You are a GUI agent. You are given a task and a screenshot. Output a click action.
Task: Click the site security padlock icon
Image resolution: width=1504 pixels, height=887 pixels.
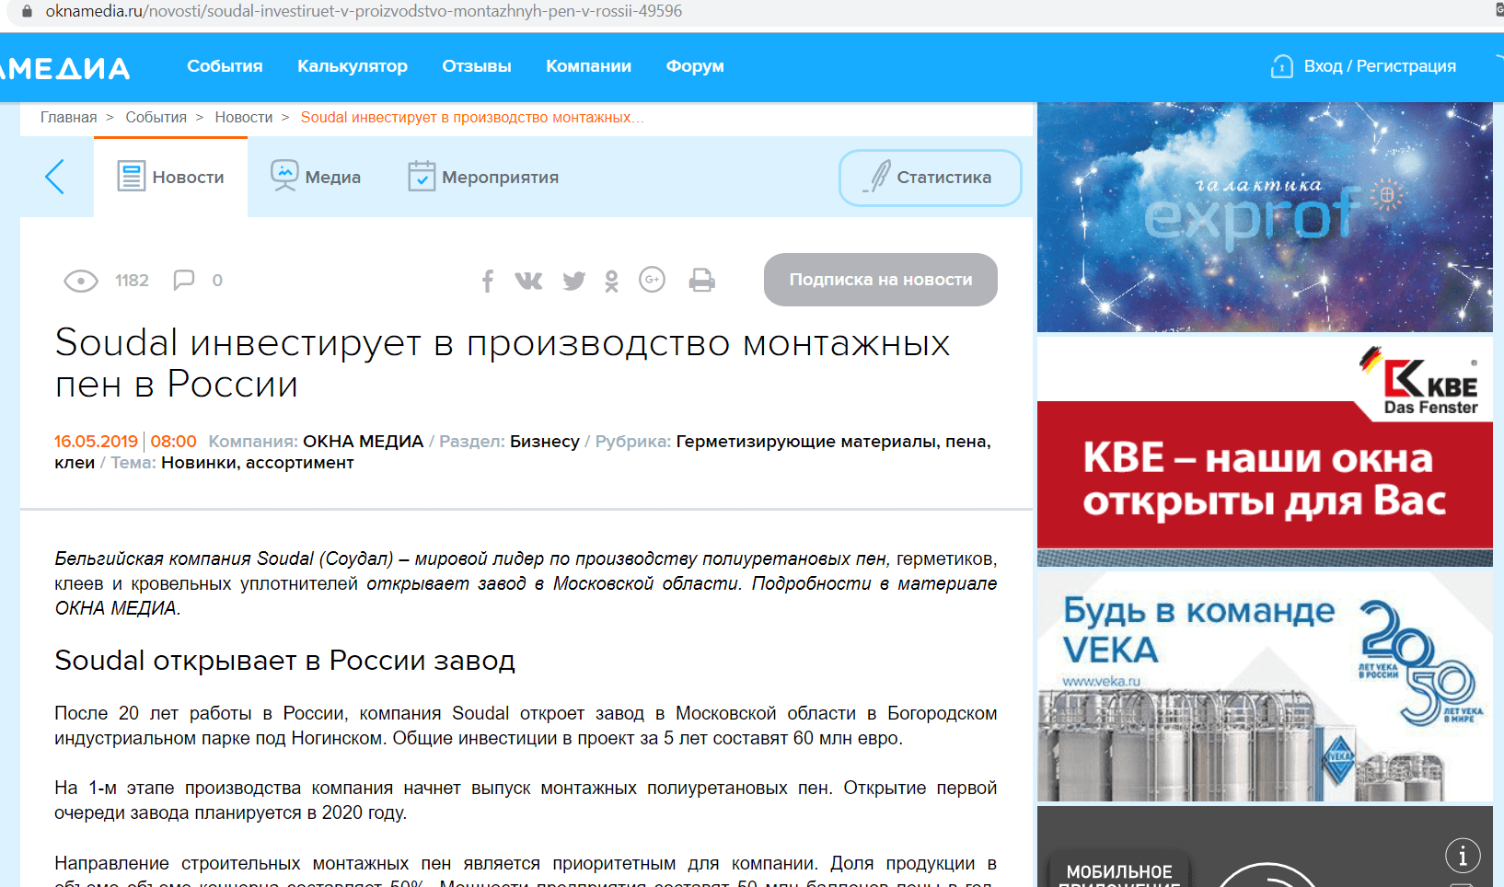click(x=27, y=11)
